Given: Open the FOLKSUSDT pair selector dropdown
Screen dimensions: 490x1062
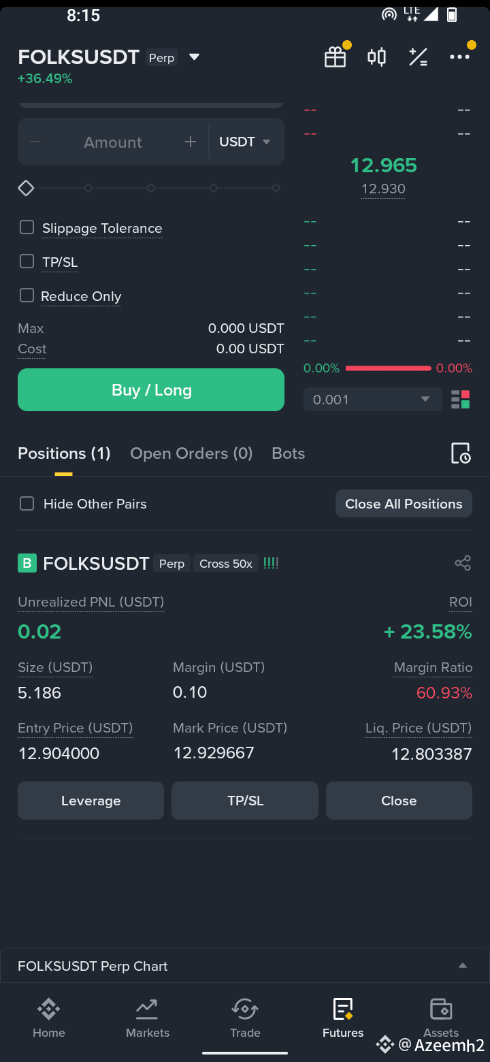Looking at the screenshot, I should pyautogui.click(x=194, y=57).
